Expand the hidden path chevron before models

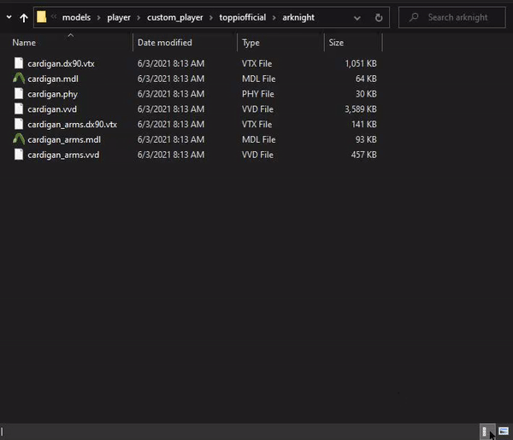(x=54, y=17)
